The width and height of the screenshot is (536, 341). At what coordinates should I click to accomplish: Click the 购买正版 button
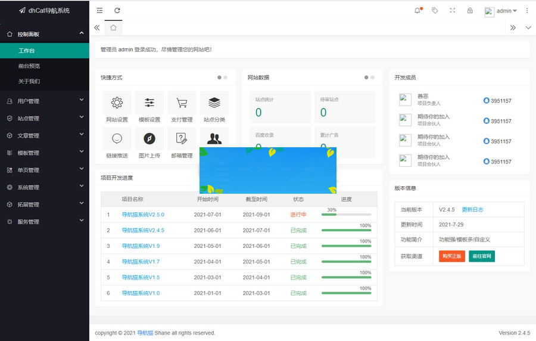[x=451, y=256]
